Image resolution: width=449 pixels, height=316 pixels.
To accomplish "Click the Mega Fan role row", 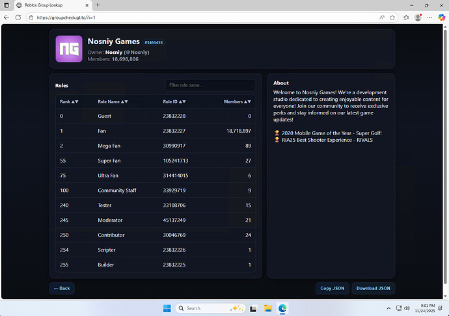I will (156, 146).
